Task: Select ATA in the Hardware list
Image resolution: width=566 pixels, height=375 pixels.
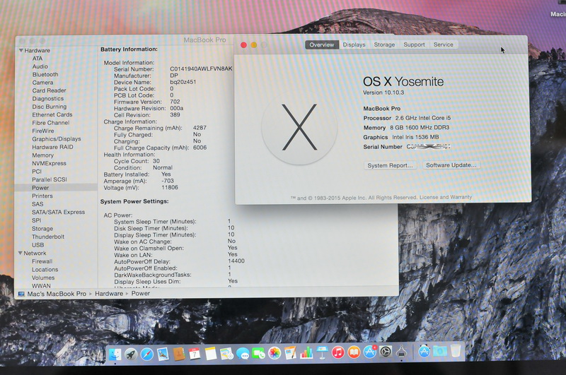Action: pyautogui.click(x=37, y=59)
